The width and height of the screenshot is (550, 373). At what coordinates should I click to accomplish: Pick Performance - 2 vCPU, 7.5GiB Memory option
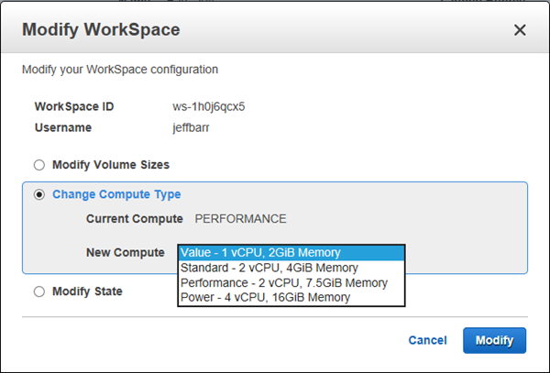click(282, 283)
